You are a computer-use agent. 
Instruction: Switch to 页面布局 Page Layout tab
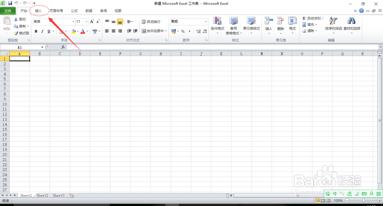pos(56,11)
